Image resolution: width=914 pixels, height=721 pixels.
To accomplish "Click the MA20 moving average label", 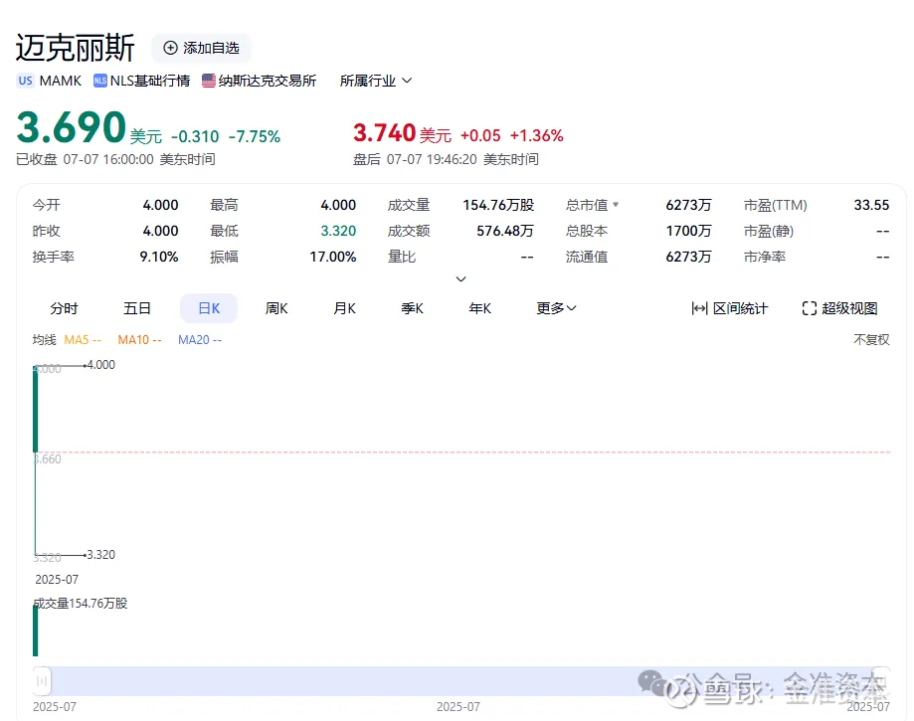I will tap(200, 340).
